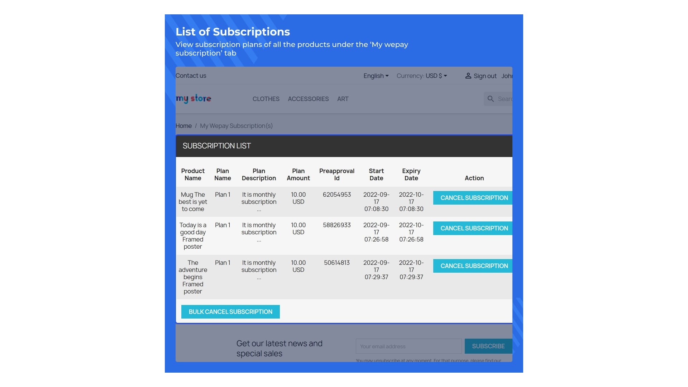Open the Art menu item

(343, 99)
